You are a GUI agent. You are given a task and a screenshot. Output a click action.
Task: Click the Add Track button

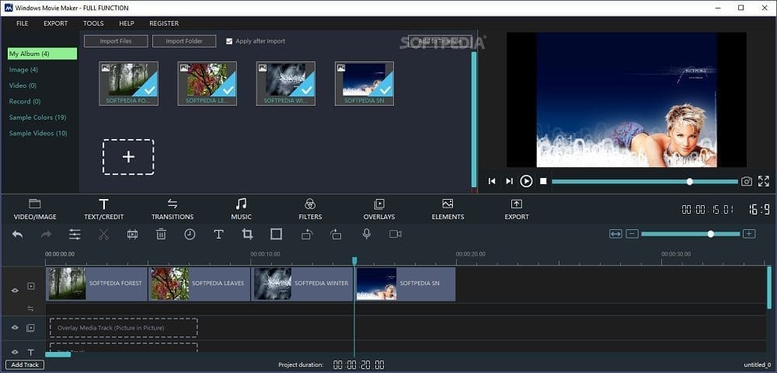click(25, 364)
